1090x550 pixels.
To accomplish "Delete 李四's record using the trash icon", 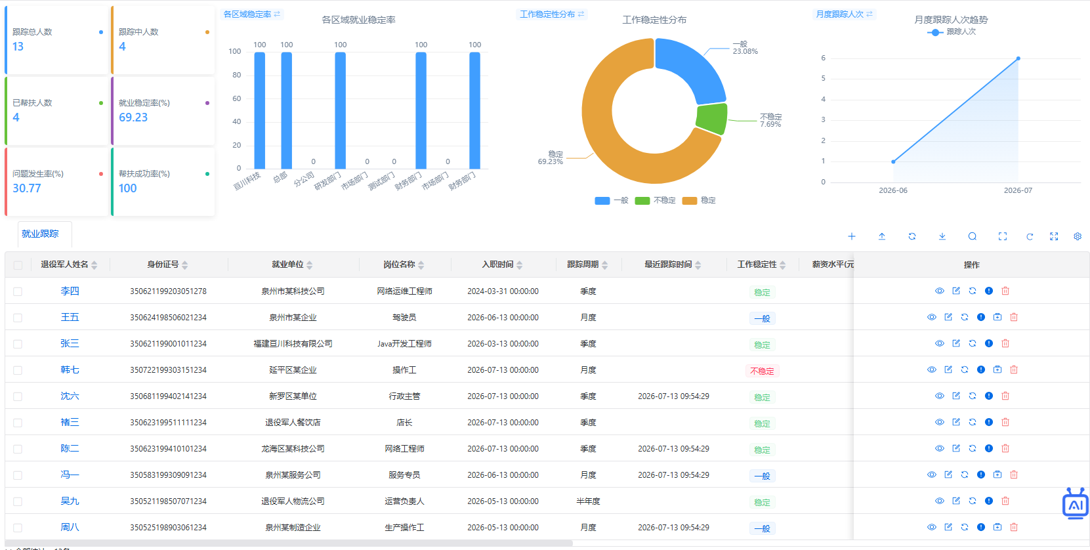I will pos(1005,291).
